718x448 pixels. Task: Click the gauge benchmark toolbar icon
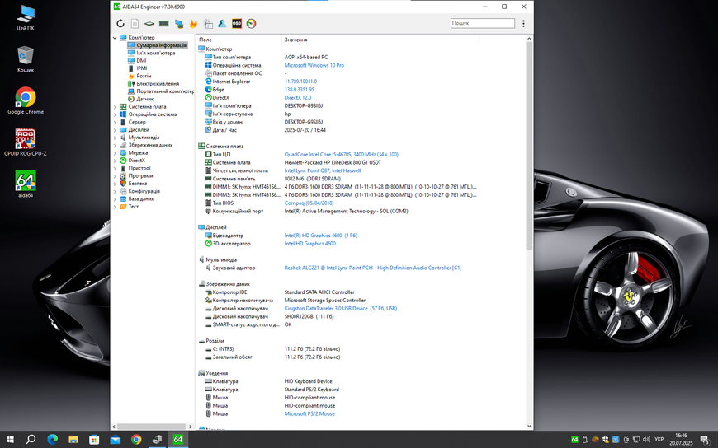(x=252, y=23)
